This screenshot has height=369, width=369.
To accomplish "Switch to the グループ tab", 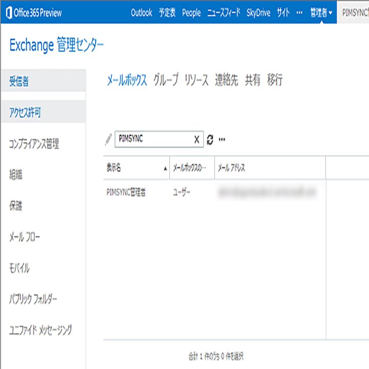I will [x=166, y=79].
